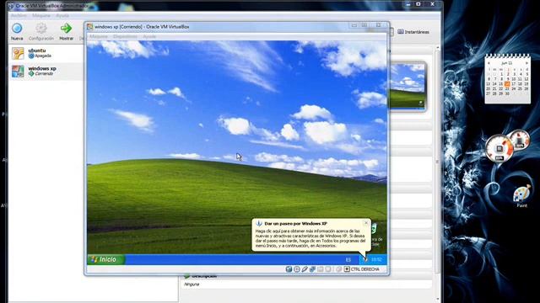Click the Manager details pane scrollbar
The width and height of the screenshot is (540, 303).
[x=438, y=162]
